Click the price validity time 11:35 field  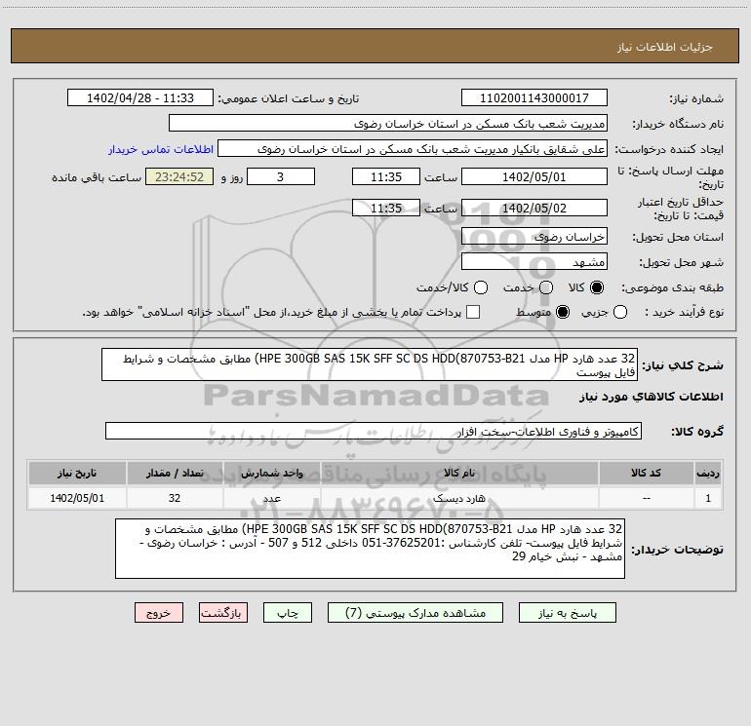[x=386, y=208]
